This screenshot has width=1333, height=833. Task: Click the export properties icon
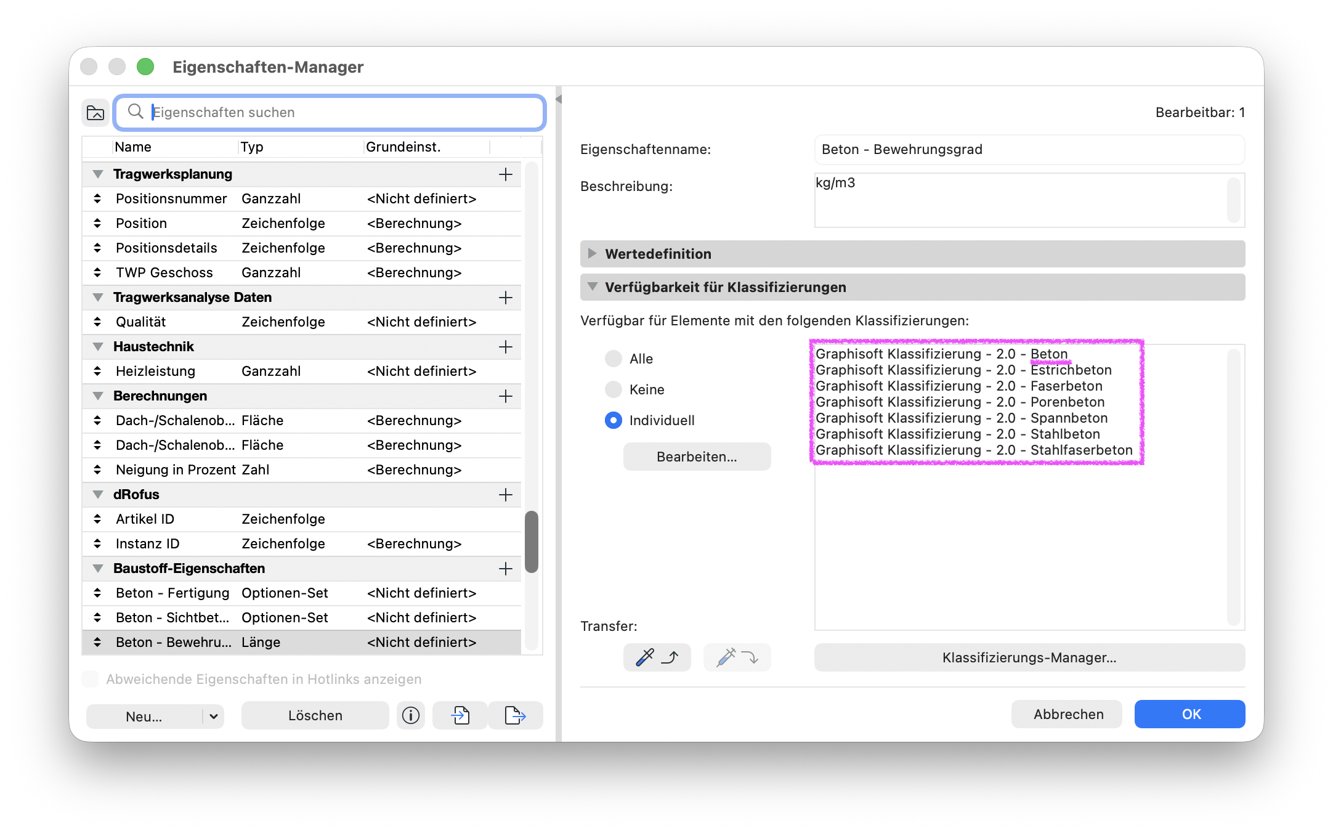click(x=516, y=715)
